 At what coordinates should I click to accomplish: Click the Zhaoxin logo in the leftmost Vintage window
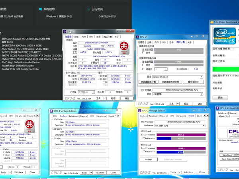click(x=29, y=126)
